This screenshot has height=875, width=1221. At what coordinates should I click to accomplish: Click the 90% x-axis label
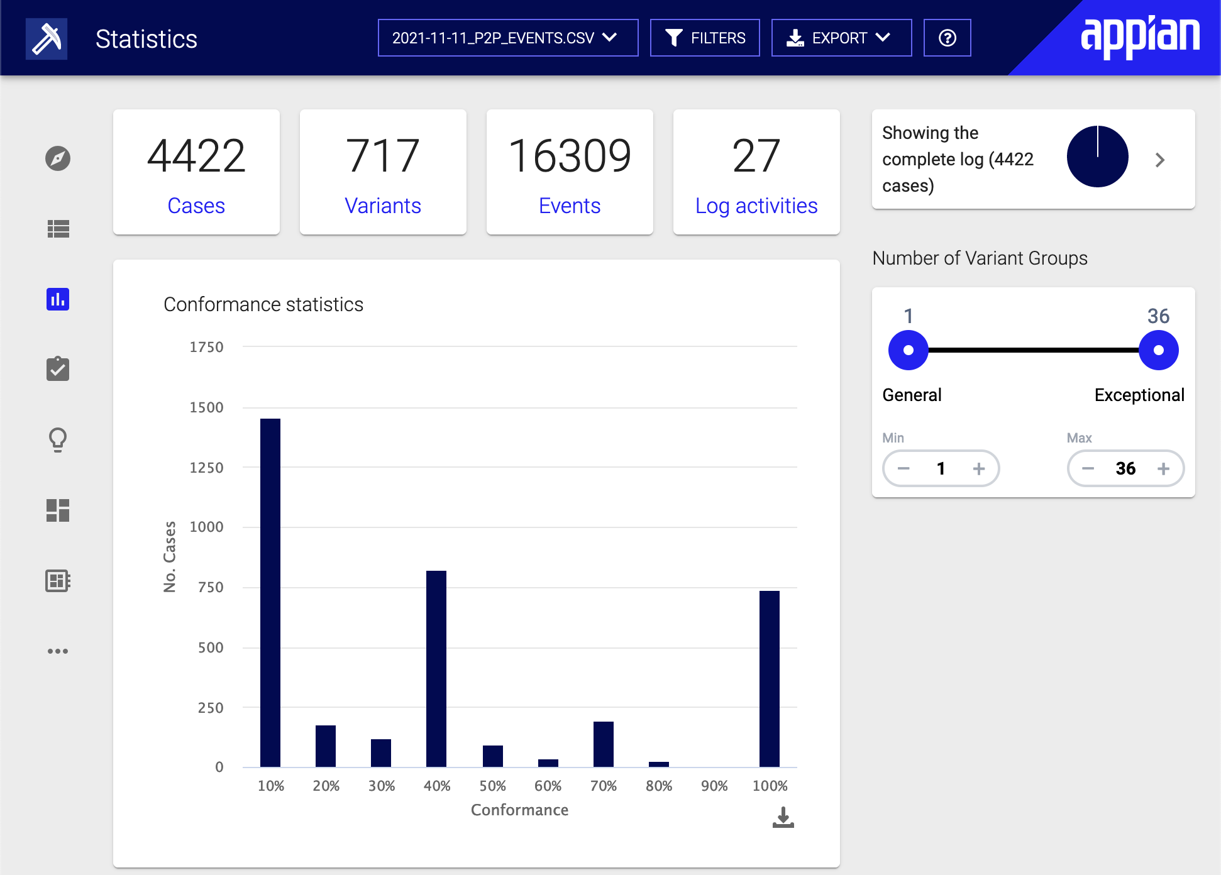[714, 786]
